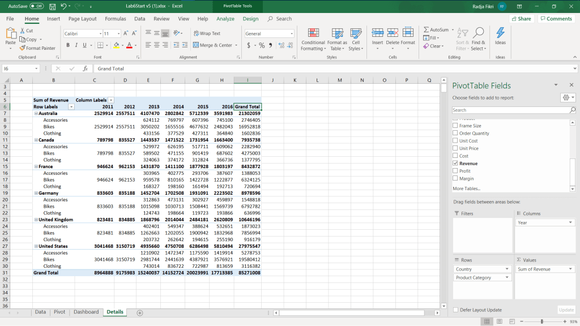Click the Share button

[521, 19]
